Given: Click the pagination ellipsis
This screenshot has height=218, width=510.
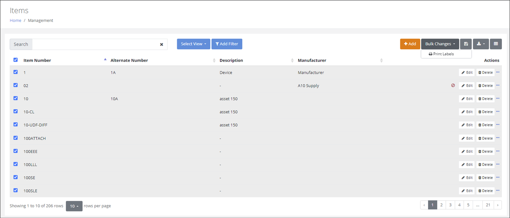Looking at the screenshot, I should [x=478, y=205].
